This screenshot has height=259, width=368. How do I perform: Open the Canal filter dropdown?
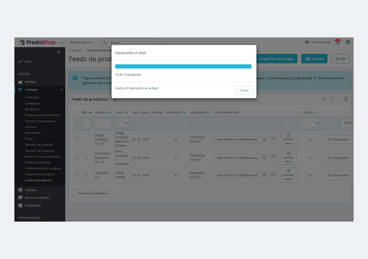[x=122, y=123]
